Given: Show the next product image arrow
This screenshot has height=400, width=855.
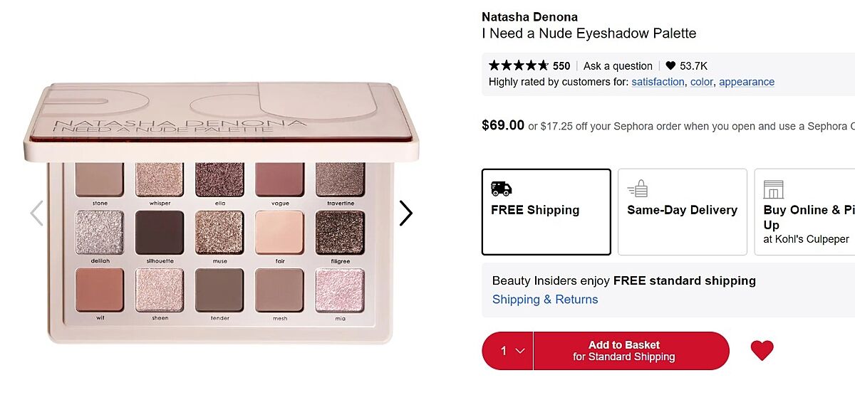Looking at the screenshot, I should (x=405, y=213).
